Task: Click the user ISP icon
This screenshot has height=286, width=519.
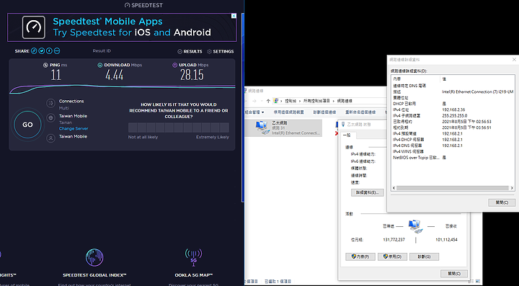Action: (50, 138)
